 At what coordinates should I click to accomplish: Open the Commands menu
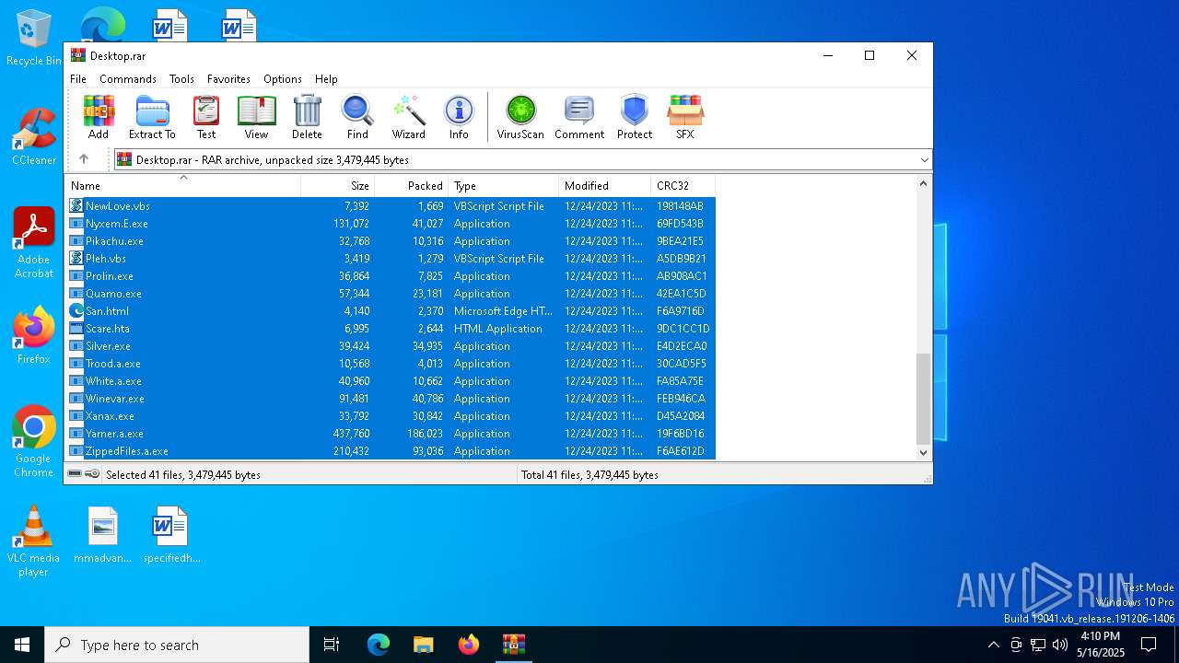click(128, 79)
